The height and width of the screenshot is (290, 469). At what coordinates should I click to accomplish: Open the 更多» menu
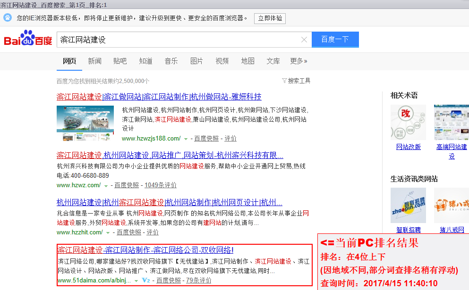coord(298,61)
